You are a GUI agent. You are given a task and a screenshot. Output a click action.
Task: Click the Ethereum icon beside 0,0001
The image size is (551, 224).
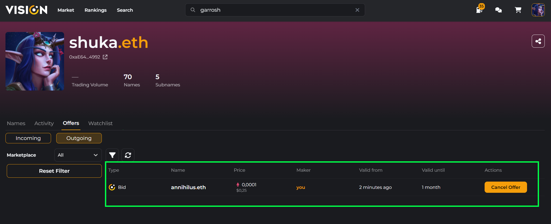[x=238, y=185]
